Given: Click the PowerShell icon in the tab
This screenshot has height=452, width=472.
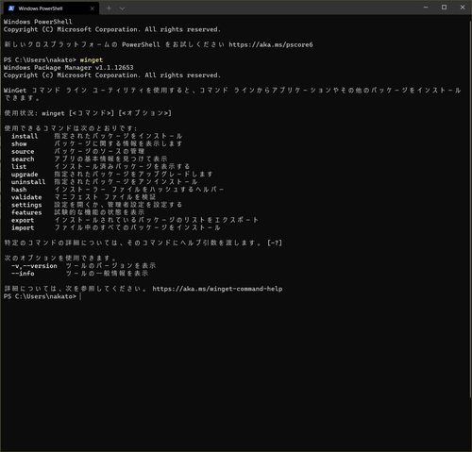Looking at the screenshot, I should (x=11, y=8).
